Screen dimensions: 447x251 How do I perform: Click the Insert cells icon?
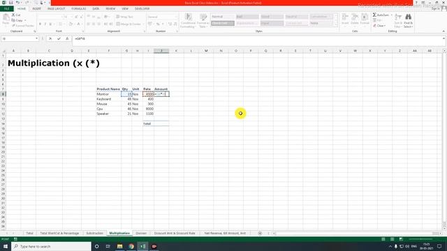[345, 17]
